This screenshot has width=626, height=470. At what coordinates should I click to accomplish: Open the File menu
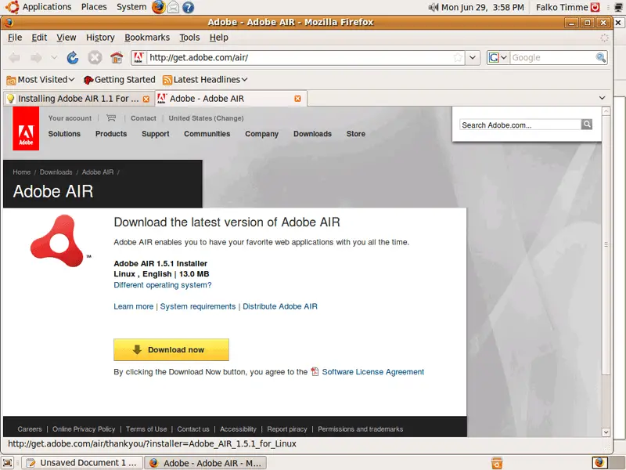coord(15,38)
